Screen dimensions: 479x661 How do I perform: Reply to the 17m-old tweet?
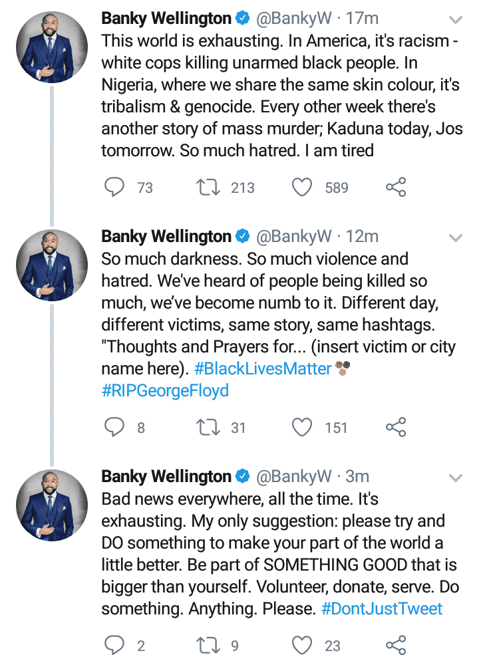pos(115,188)
